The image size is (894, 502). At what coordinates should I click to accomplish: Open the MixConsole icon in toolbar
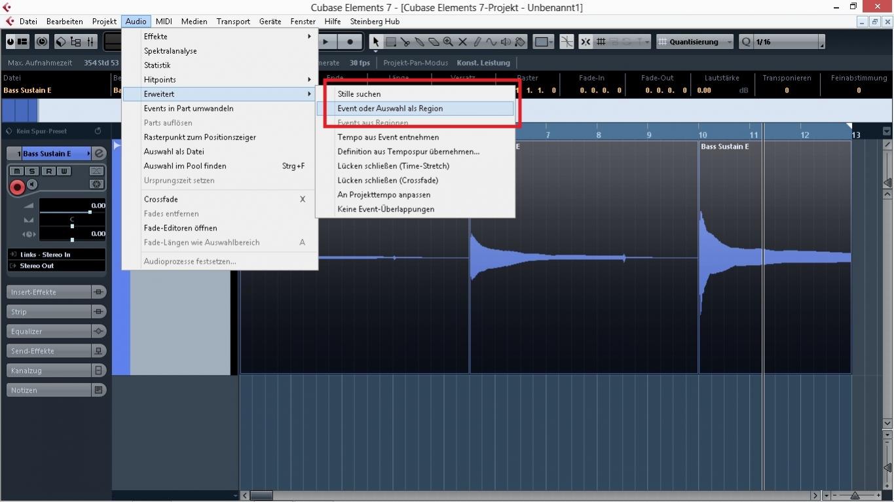pyautogui.click(x=90, y=42)
